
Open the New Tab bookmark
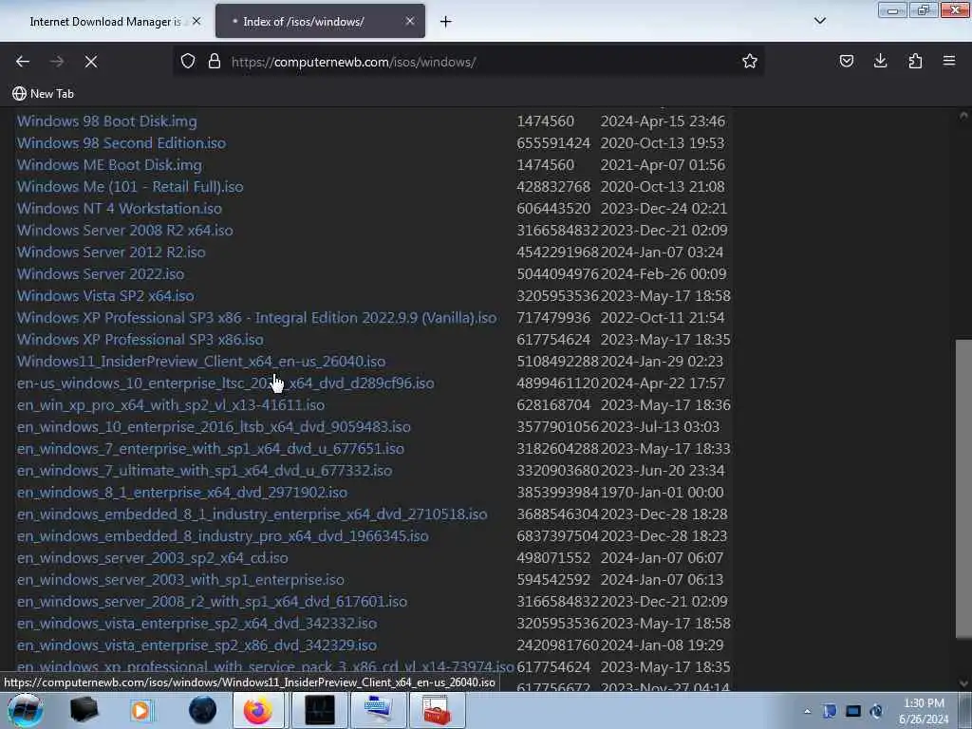click(x=43, y=94)
